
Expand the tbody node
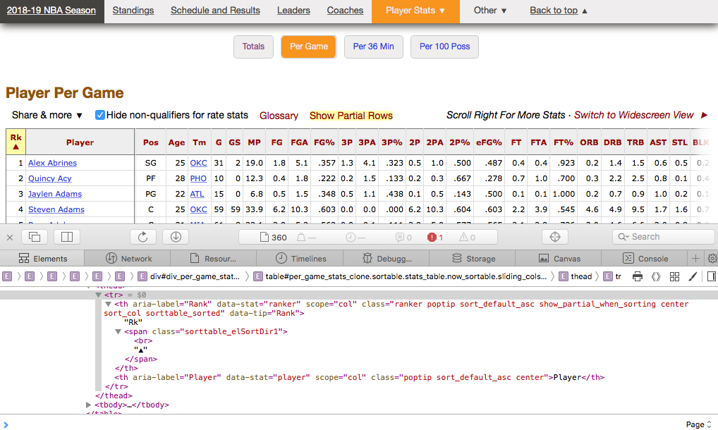(88, 405)
